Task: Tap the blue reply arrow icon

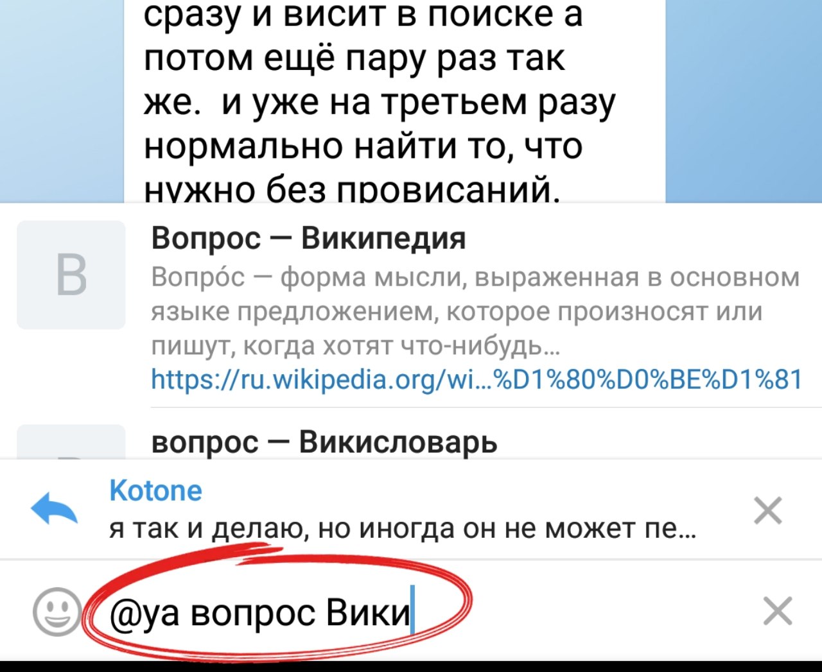Action: [x=55, y=509]
